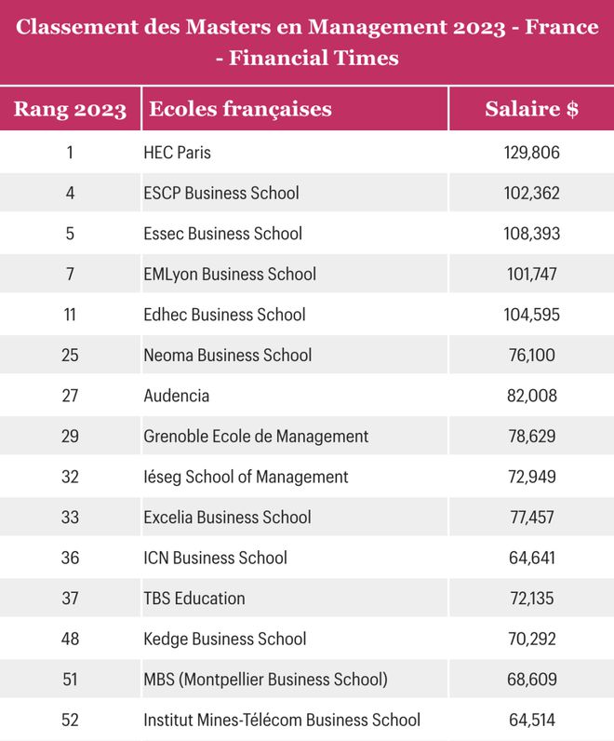Select the Edhec Business School row name
Image resolution: width=614 pixels, height=741 pixels.
tap(224, 315)
